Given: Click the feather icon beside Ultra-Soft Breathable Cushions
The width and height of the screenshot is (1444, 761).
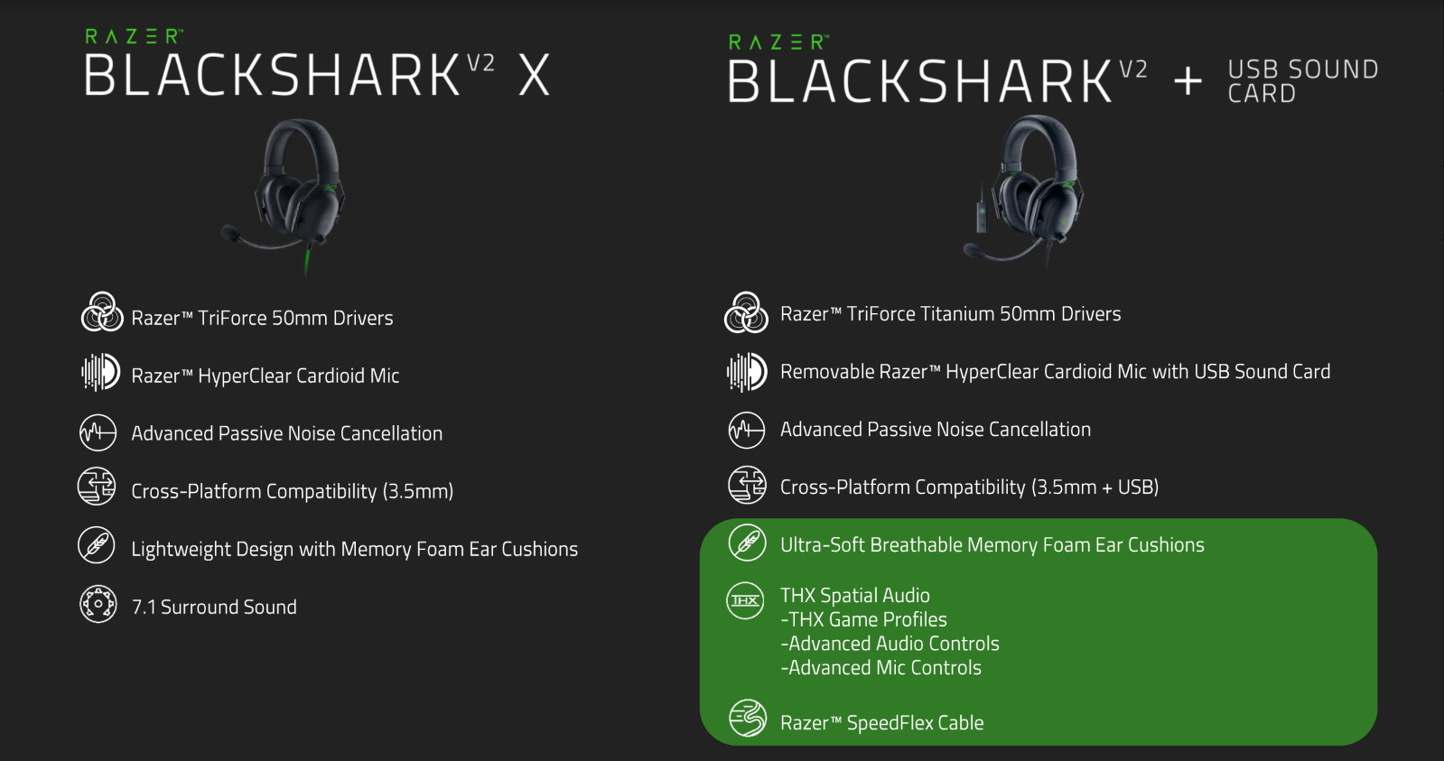Looking at the screenshot, I should tap(748, 543).
